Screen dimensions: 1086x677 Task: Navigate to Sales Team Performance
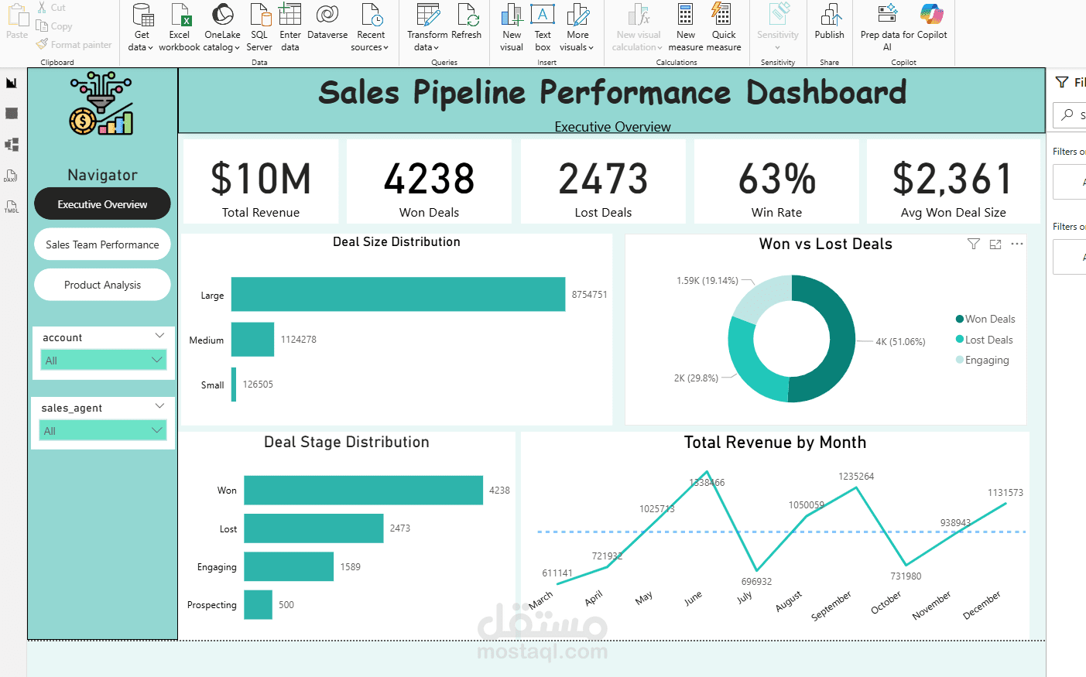102,244
